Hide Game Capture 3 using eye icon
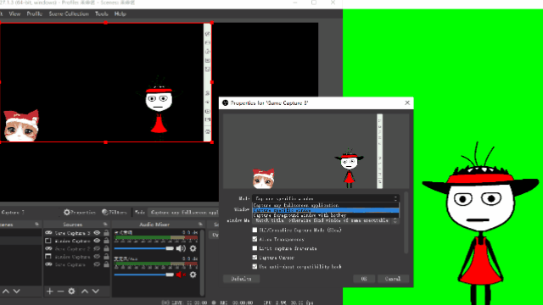The height and width of the screenshot is (305, 543). [97, 233]
